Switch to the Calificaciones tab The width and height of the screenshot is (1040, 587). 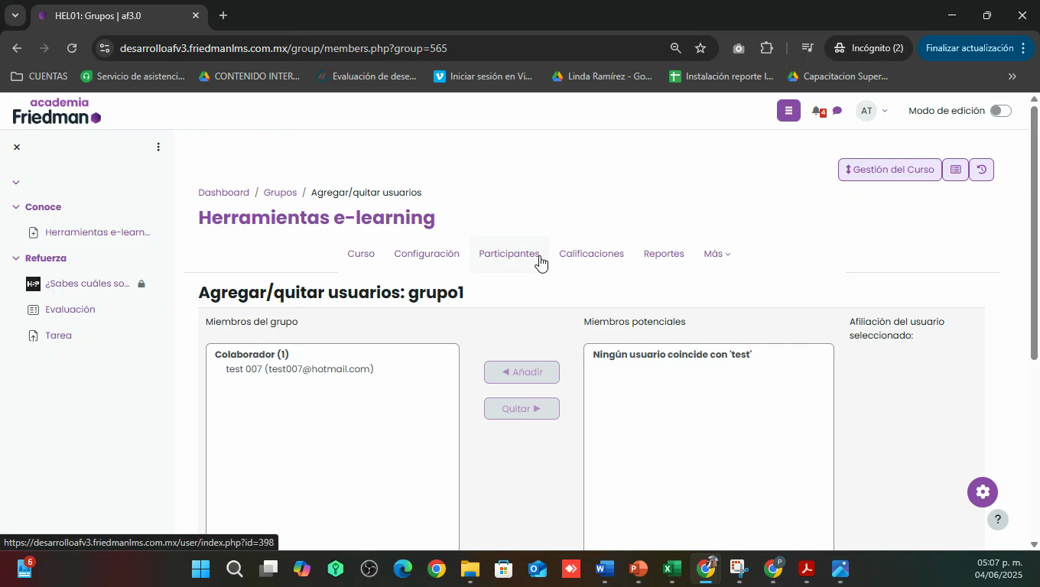(591, 254)
